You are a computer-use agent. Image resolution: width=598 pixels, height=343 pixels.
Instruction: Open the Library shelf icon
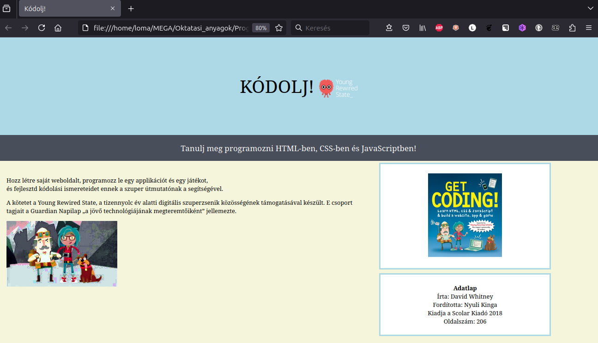(423, 28)
